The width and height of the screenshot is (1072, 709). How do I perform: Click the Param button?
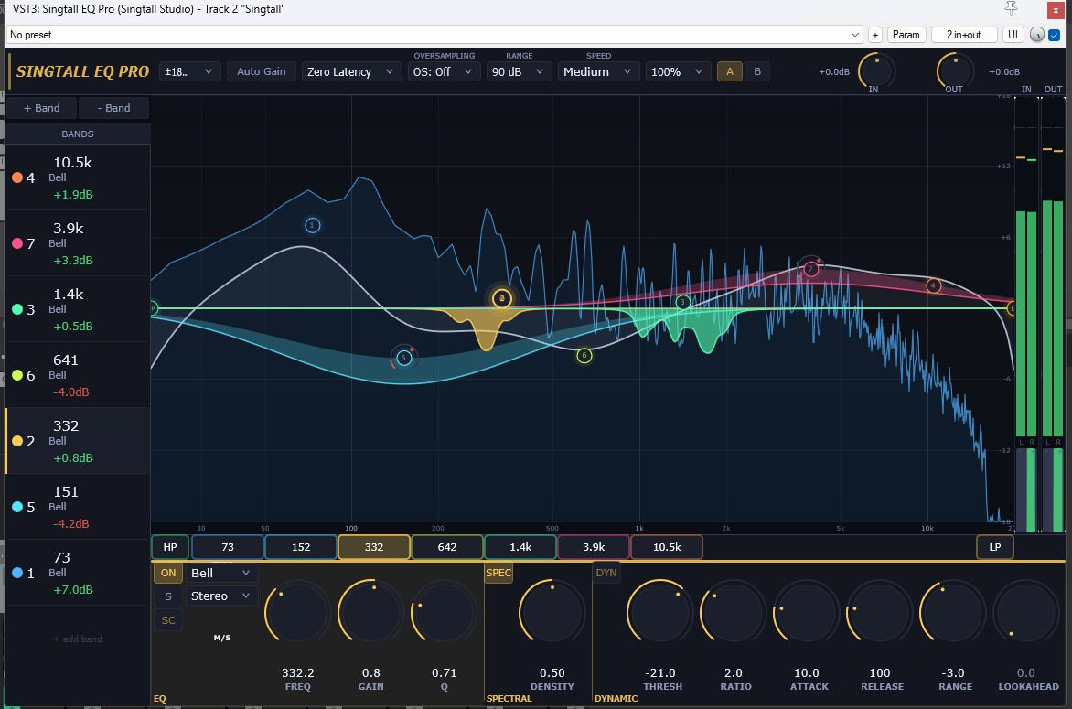pyautogui.click(x=906, y=35)
